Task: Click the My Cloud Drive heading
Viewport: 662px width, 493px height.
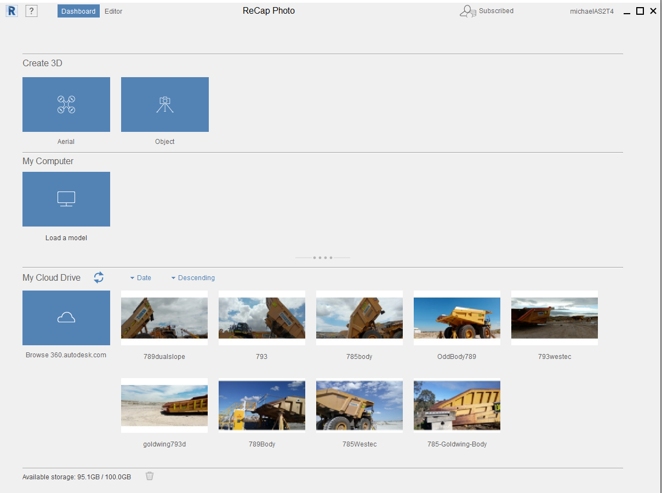Action: [52, 278]
